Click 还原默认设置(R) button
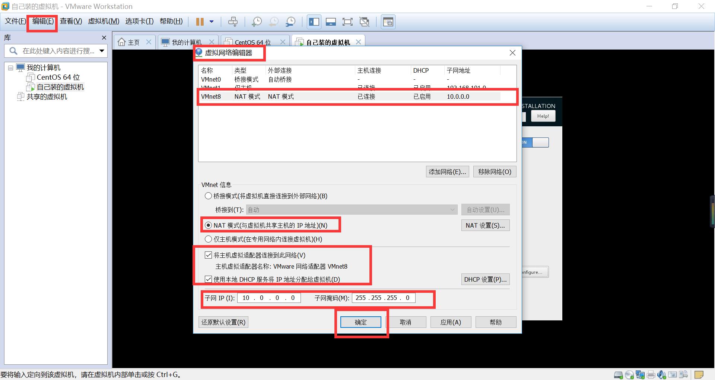The width and height of the screenshot is (715, 380). (x=223, y=322)
